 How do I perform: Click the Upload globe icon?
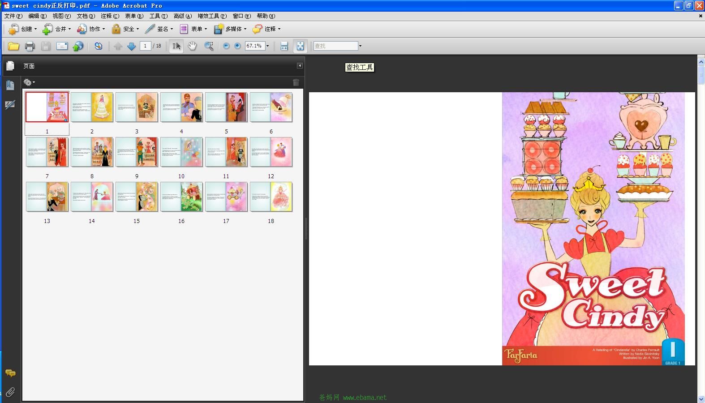coord(78,46)
